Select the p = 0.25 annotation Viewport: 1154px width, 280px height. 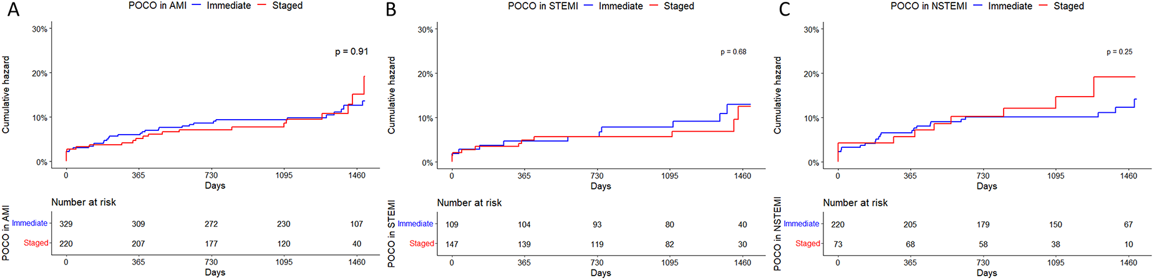pos(1120,52)
